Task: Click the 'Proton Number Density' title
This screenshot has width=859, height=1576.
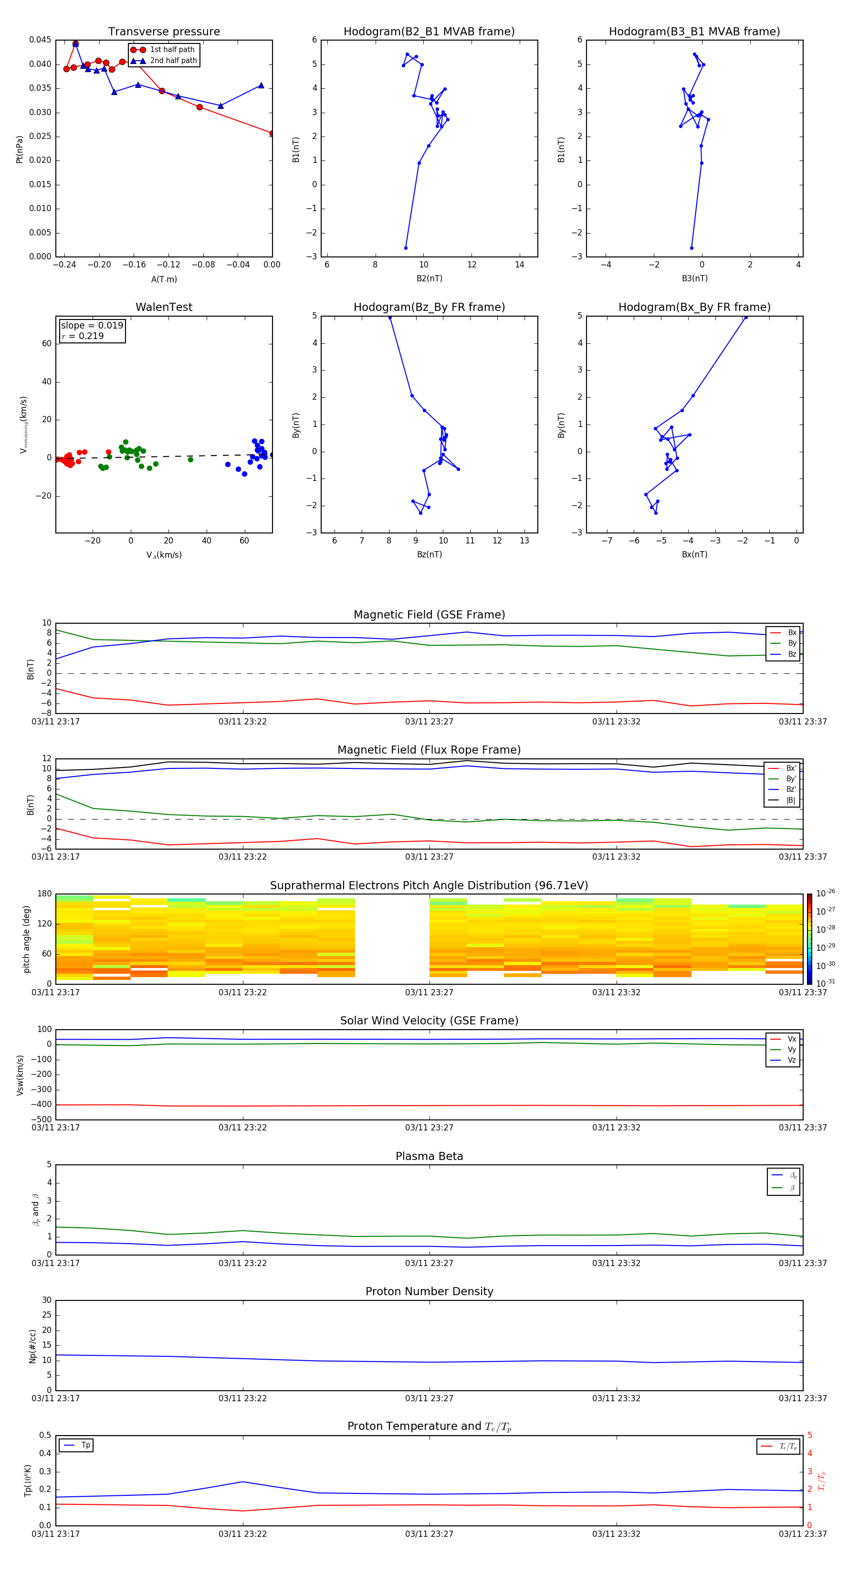Action: (429, 1291)
